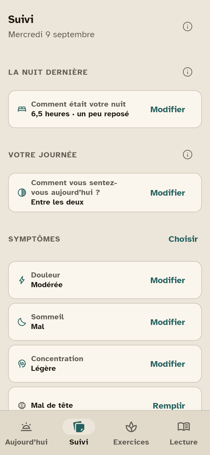
Task: Tap the lightning bolt Douleur icon
Action: click(x=22, y=280)
